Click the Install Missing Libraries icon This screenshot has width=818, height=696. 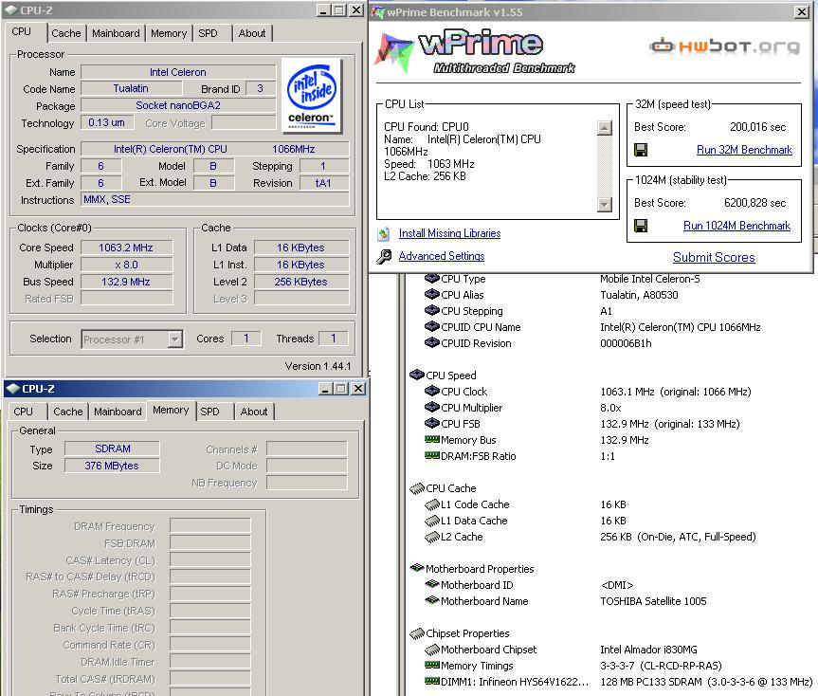[384, 234]
